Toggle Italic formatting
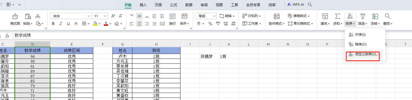Viewport: 412px width, 100px height. (61, 24)
